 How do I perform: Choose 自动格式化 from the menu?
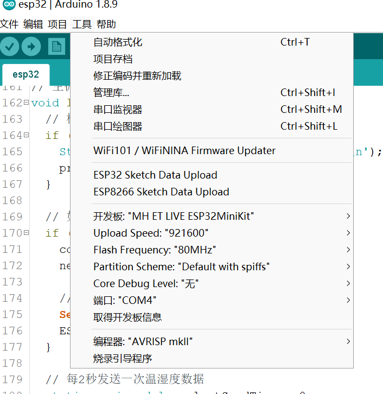tap(212, 42)
